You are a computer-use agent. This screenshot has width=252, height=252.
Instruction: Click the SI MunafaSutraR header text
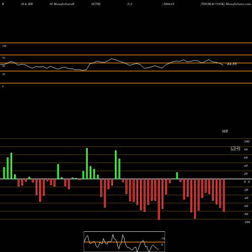click(62, 4)
